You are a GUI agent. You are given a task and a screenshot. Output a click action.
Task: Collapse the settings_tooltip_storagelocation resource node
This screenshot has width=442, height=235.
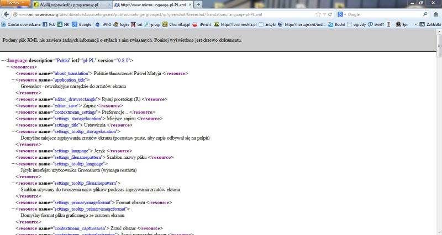(13, 132)
